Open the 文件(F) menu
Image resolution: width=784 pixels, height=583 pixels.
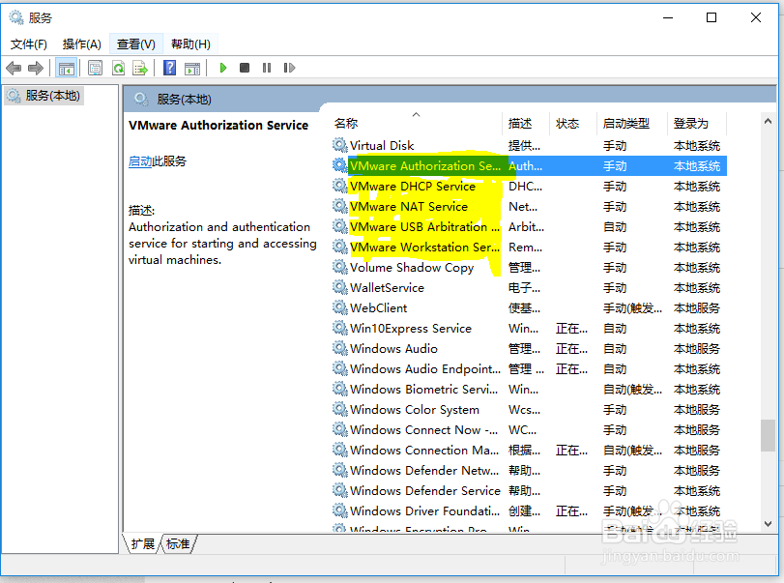tap(29, 44)
